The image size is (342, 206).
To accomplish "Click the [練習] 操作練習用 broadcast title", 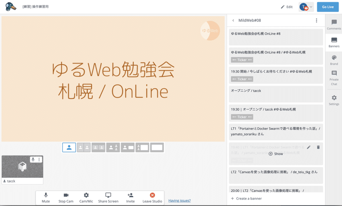I will (x=35, y=7).
